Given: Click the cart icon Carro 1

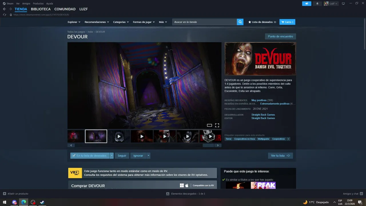Looking at the screenshot, I should click(x=287, y=22).
